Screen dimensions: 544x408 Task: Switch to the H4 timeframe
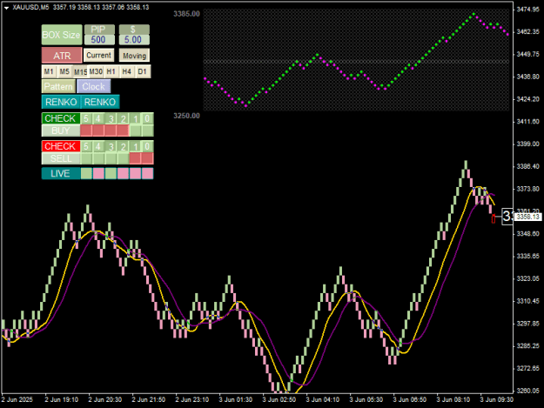126,71
